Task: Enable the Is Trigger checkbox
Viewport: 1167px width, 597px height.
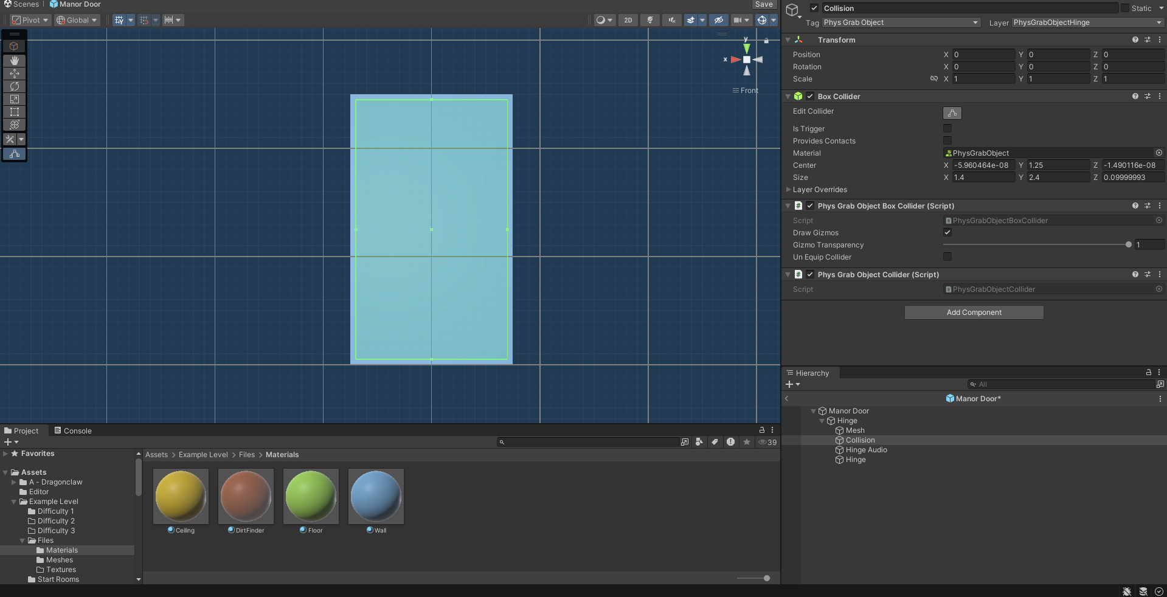Action: click(947, 128)
